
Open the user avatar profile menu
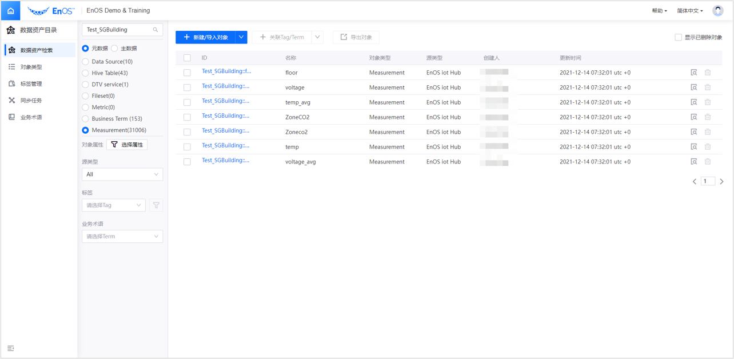pyautogui.click(x=717, y=11)
